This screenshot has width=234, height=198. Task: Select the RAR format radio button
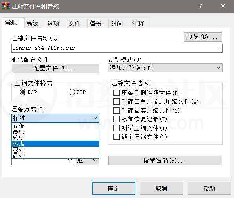coord(23,92)
